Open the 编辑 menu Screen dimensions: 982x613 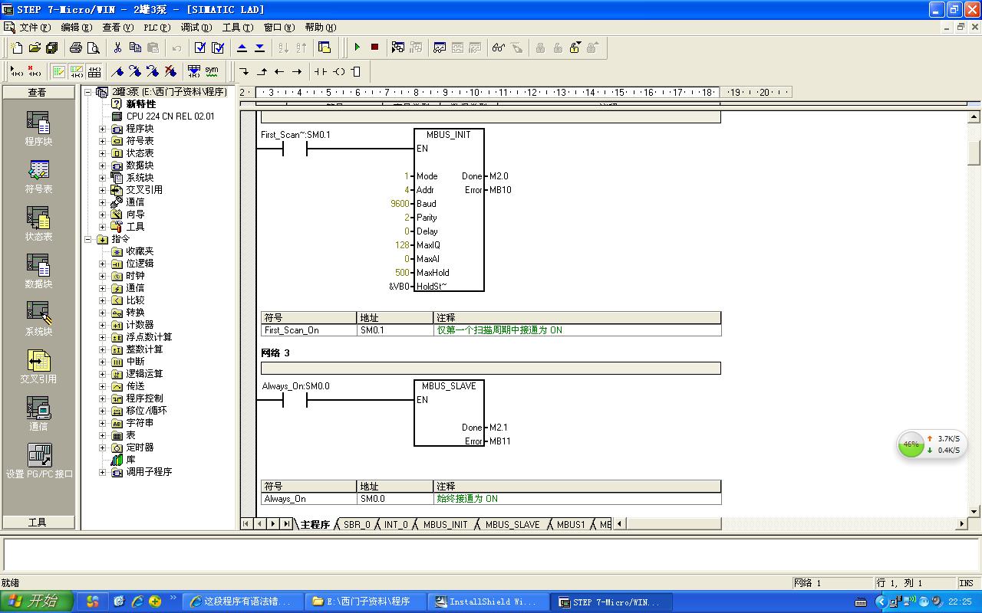76,27
